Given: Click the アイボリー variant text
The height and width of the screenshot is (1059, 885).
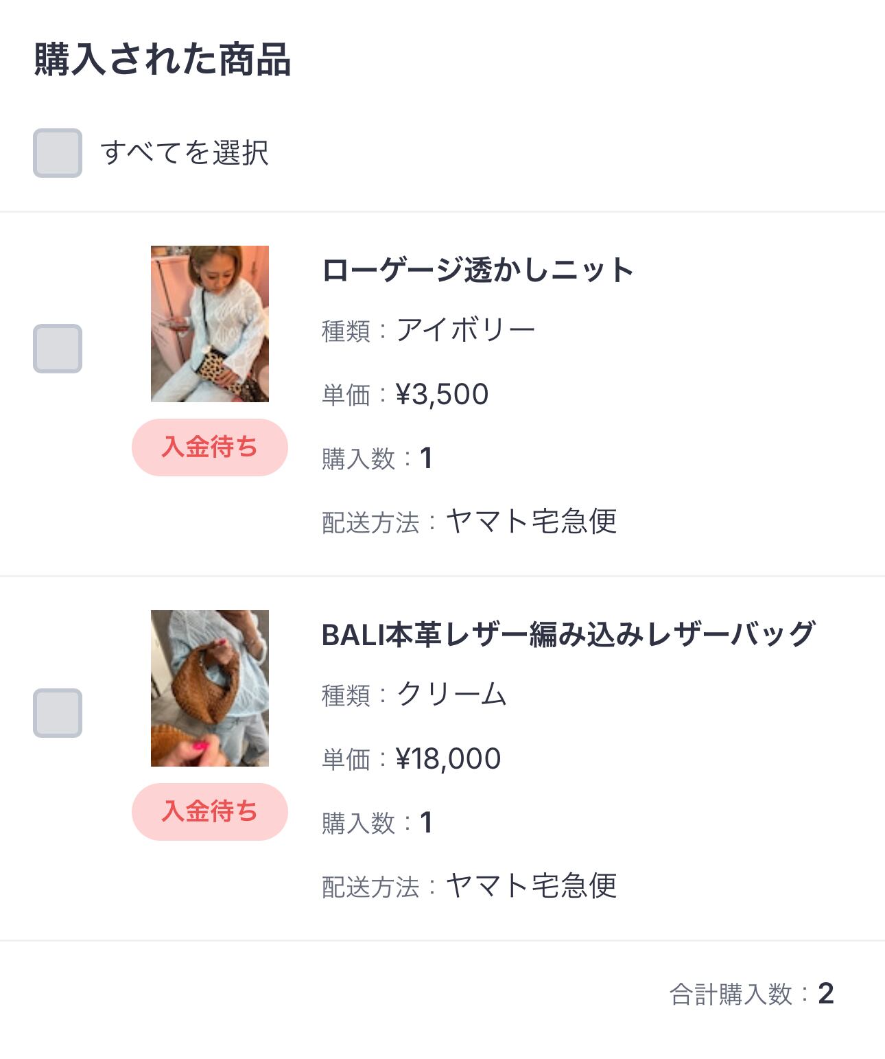Looking at the screenshot, I should click(466, 331).
